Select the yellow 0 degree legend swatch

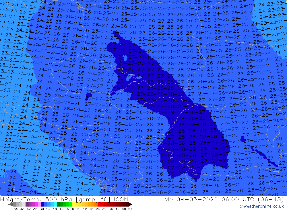(x=74, y=204)
